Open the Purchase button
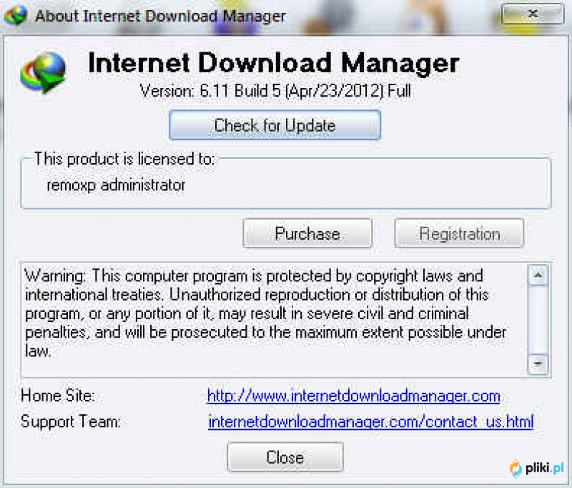This screenshot has width=572, height=488. pyautogui.click(x=307, y=233)
